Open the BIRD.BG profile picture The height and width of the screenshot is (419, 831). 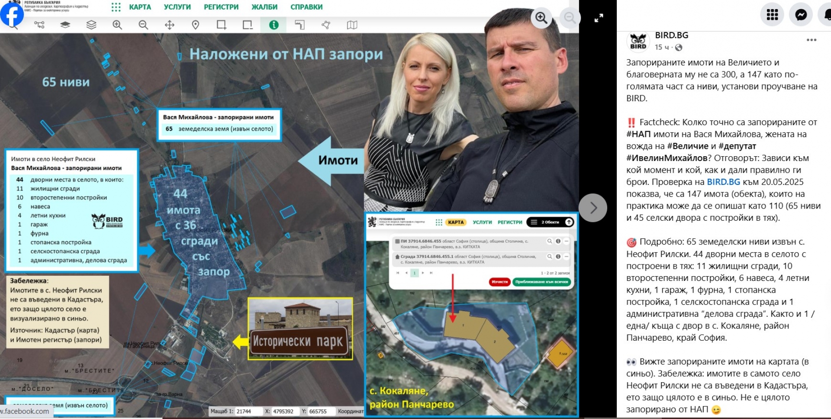click(638, 42)
